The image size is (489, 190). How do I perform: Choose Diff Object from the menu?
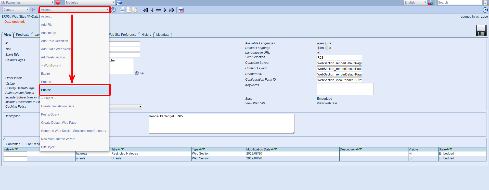(74, 147)
